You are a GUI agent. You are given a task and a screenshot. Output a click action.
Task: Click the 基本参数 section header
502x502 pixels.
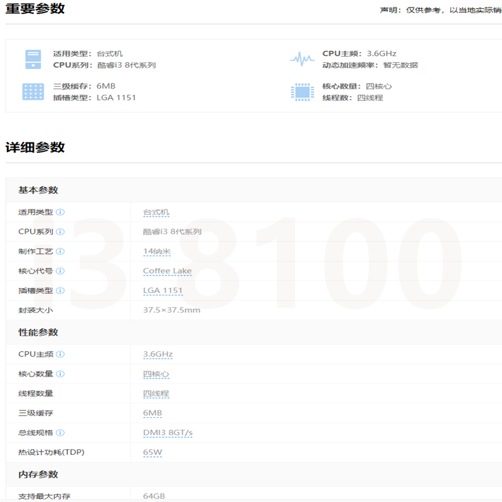point(38,190)
